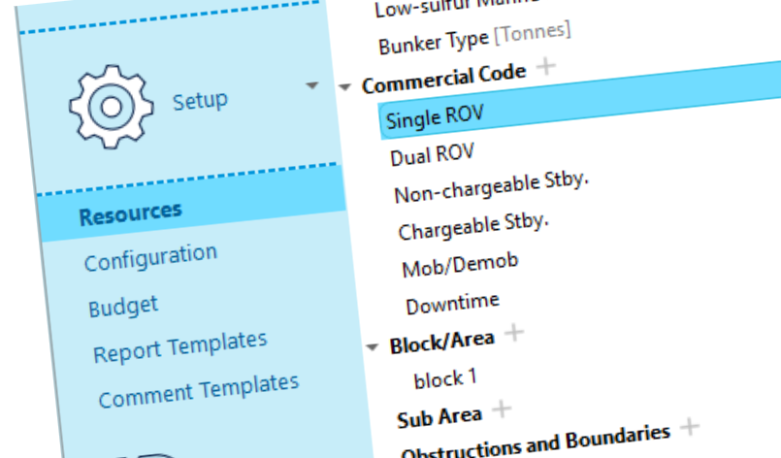Select the block 1 item
The image size is (781, 458).
point(445,378)
